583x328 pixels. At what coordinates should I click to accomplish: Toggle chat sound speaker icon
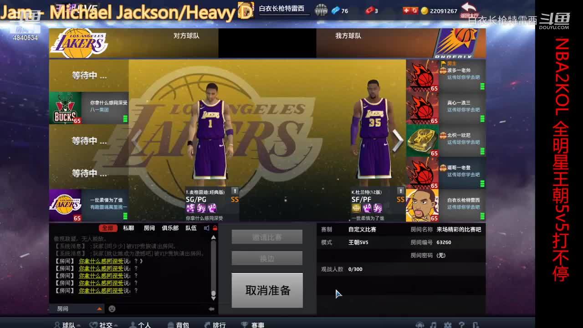(207, 228)
